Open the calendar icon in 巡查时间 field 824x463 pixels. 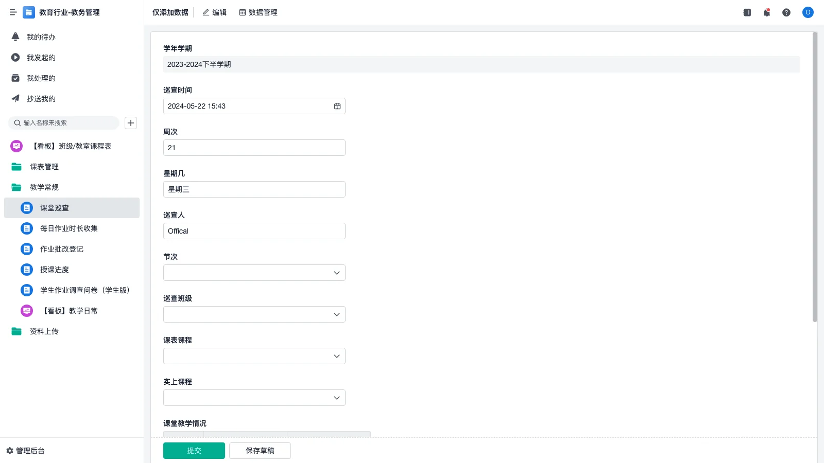337,106
